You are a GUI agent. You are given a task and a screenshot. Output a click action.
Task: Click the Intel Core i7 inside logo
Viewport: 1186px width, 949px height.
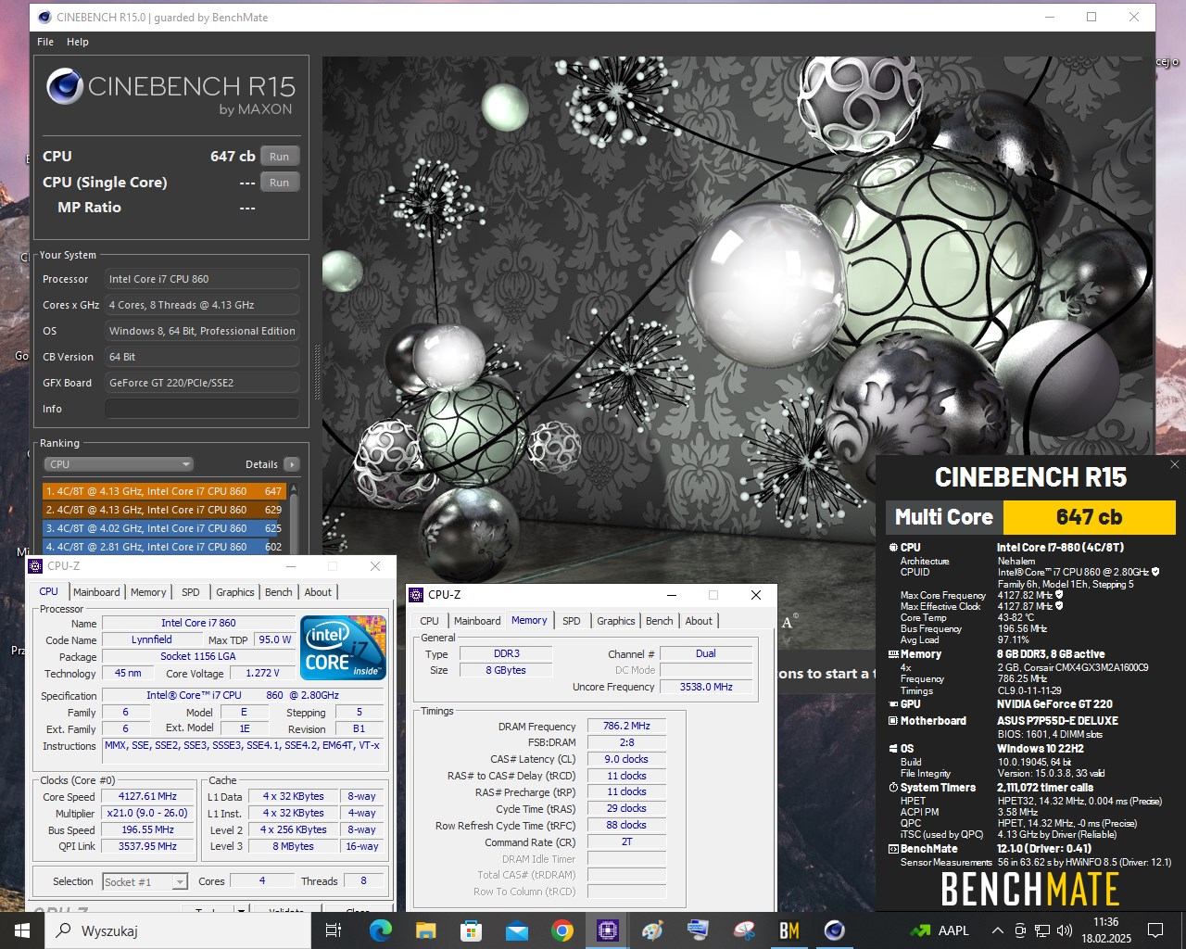click(x=344, y=648)
